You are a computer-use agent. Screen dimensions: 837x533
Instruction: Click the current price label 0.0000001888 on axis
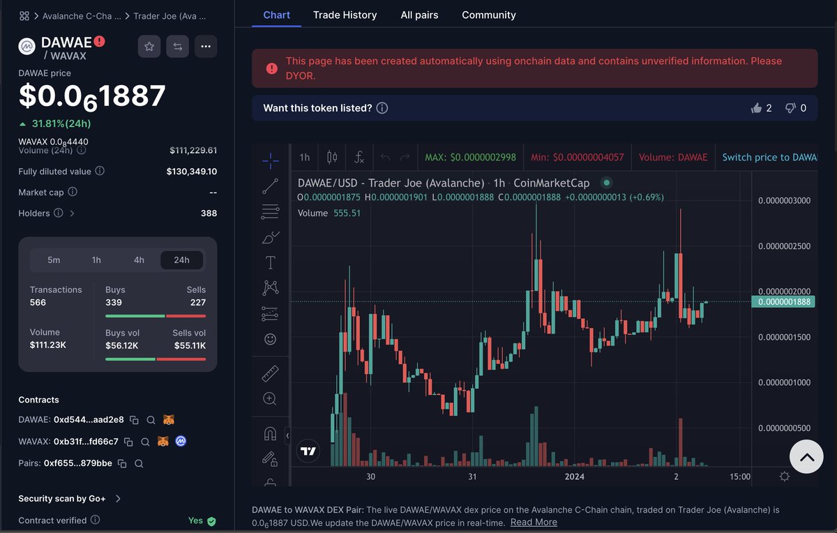tap(783, 301)
